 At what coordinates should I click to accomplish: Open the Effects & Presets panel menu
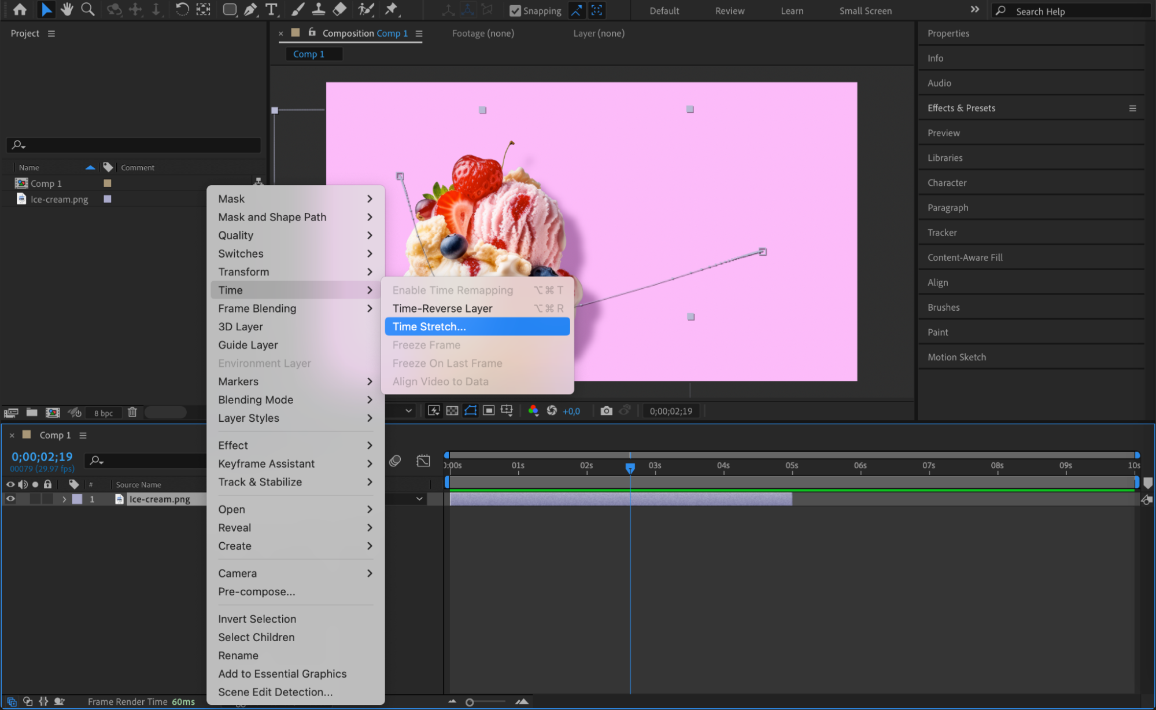[1132, 108]
